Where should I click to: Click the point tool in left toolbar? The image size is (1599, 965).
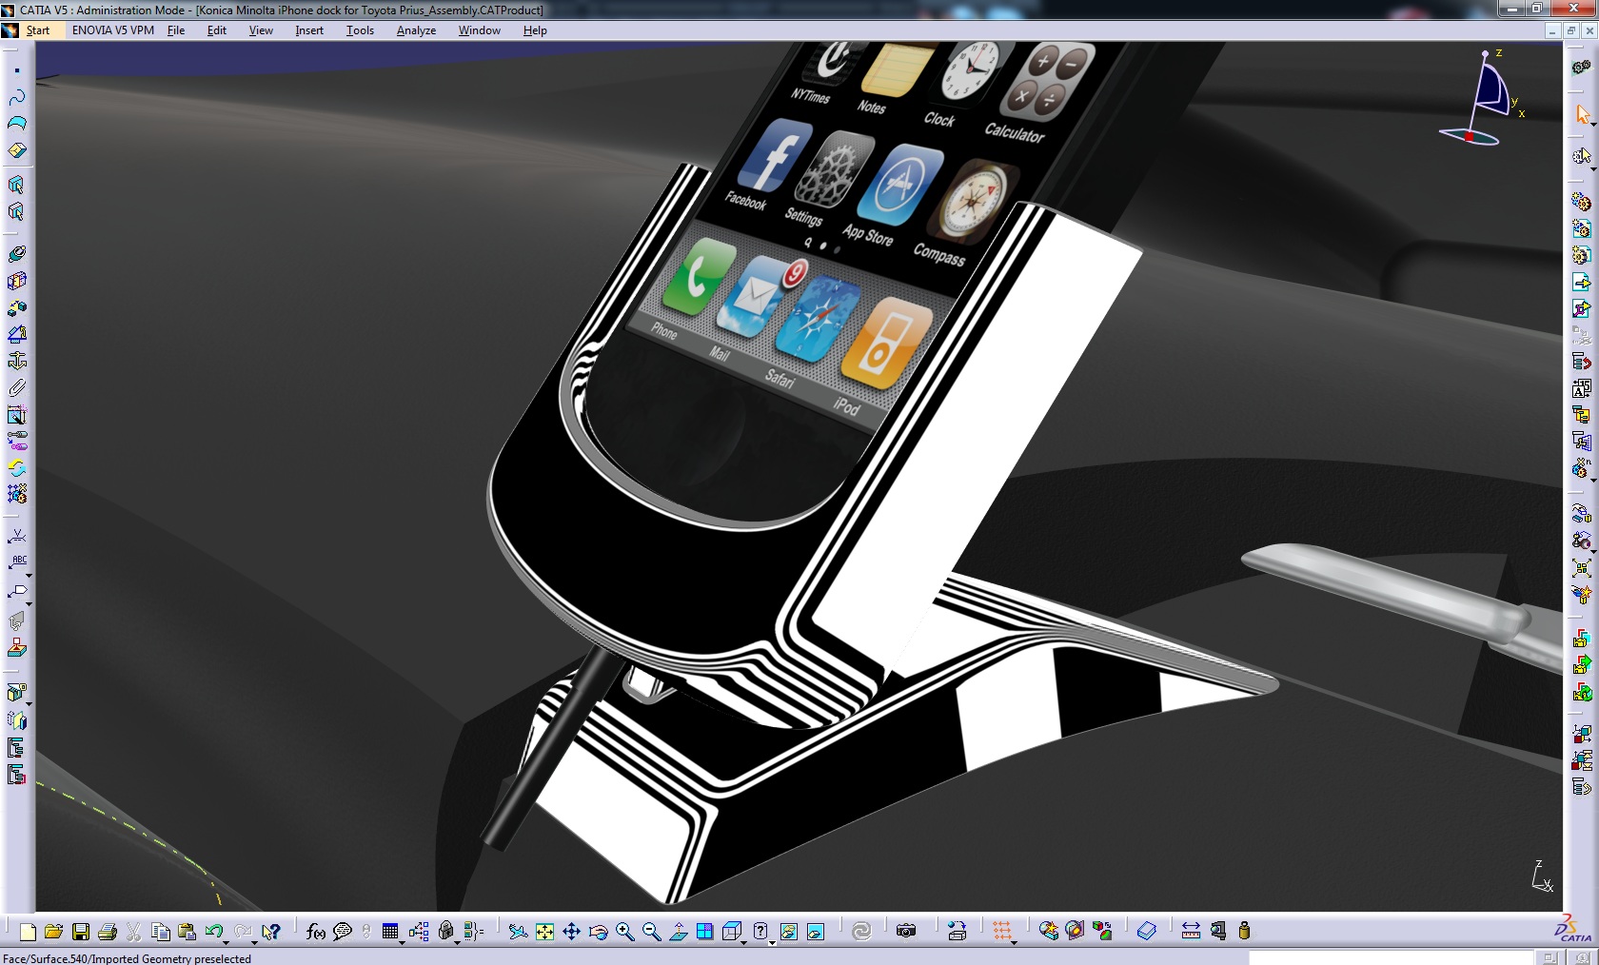(x=17, y=70)
